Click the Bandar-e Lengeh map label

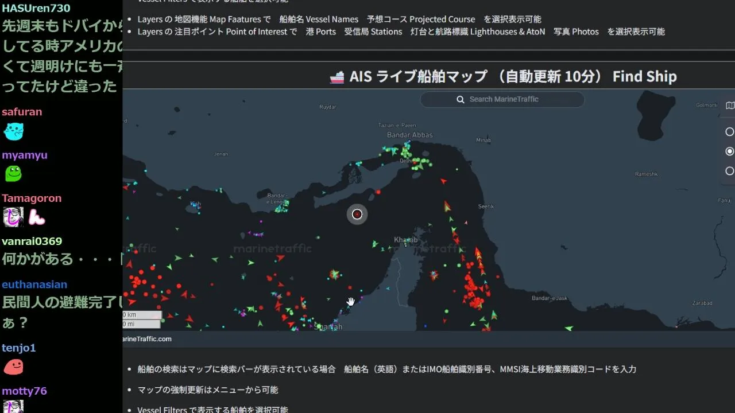pyautogui.click(x=277, y=198)
